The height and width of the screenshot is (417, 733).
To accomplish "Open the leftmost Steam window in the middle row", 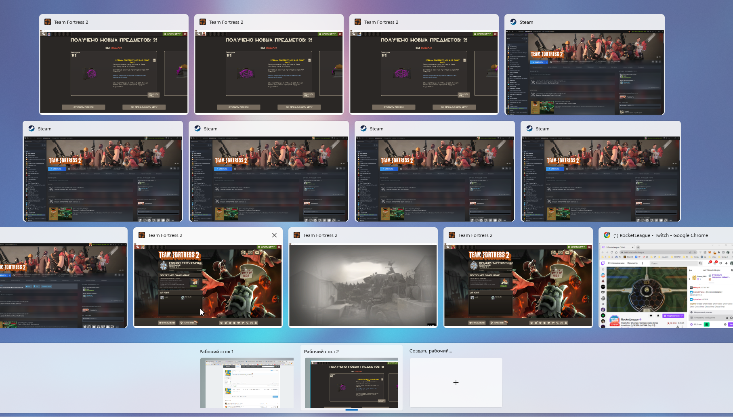I will click(103, 179).
